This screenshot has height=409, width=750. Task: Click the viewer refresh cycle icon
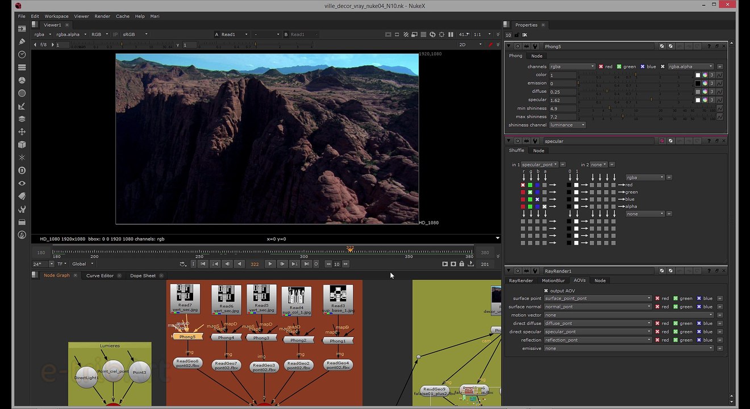[432, 35]
